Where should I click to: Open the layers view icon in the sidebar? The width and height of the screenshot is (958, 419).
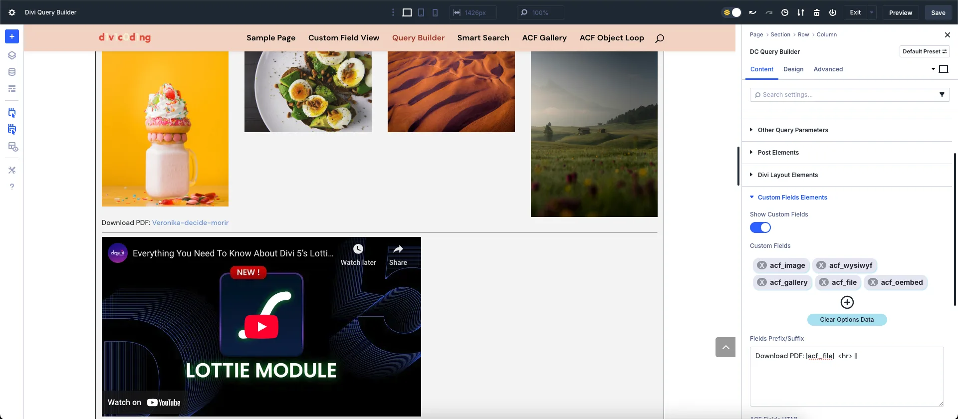click(12, 55)
